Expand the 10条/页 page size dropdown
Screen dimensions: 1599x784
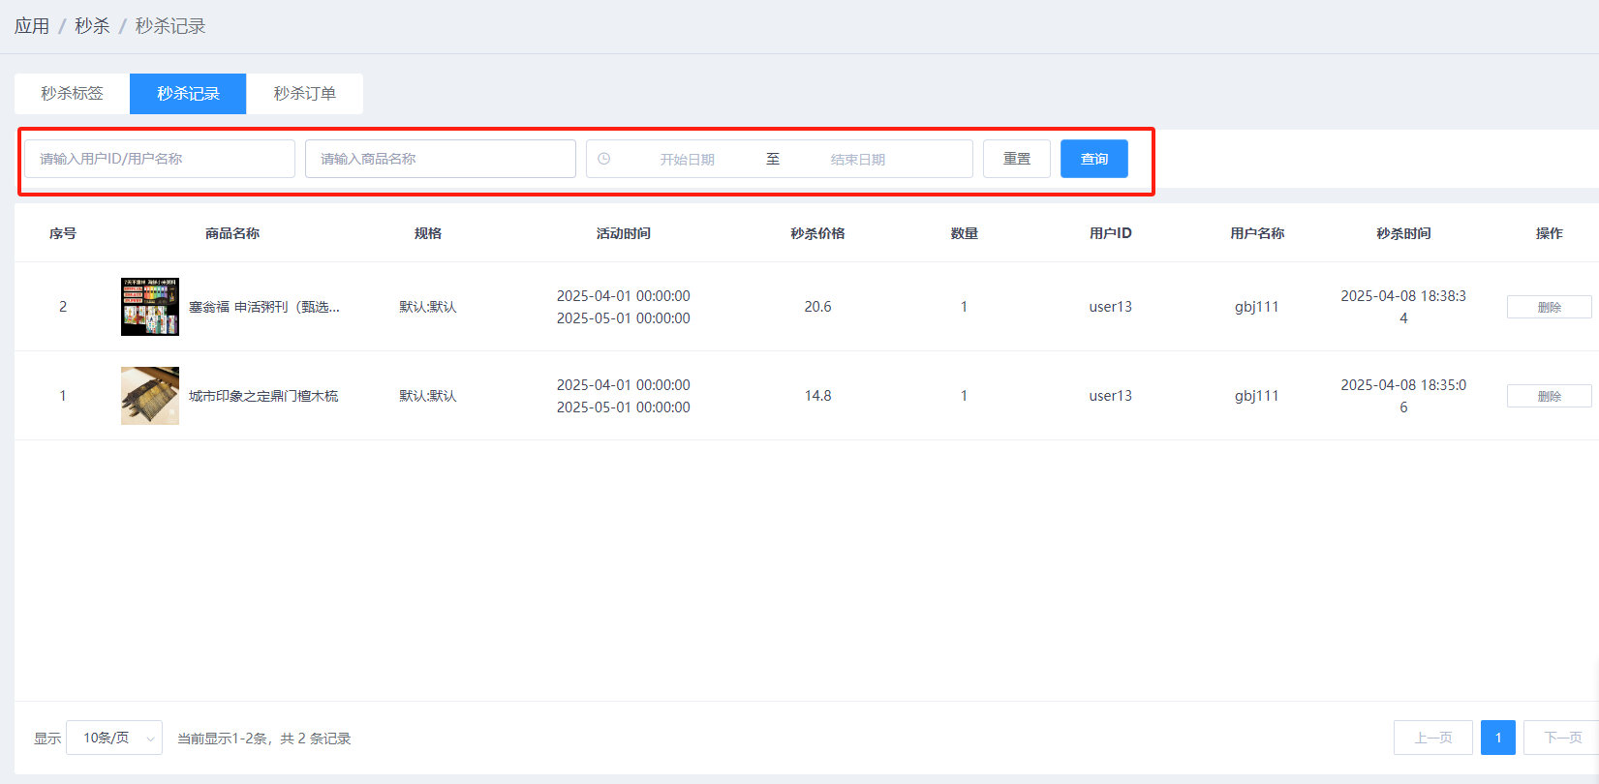[114, 738]
